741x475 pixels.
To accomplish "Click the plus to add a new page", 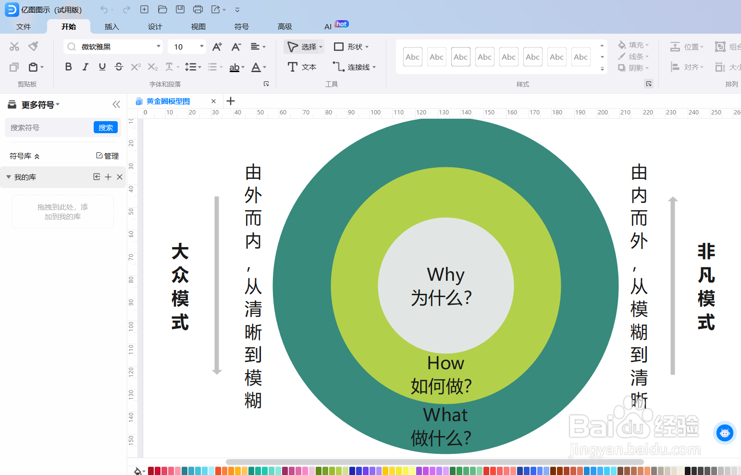I will pyautogui.click(x=231, y=101).
